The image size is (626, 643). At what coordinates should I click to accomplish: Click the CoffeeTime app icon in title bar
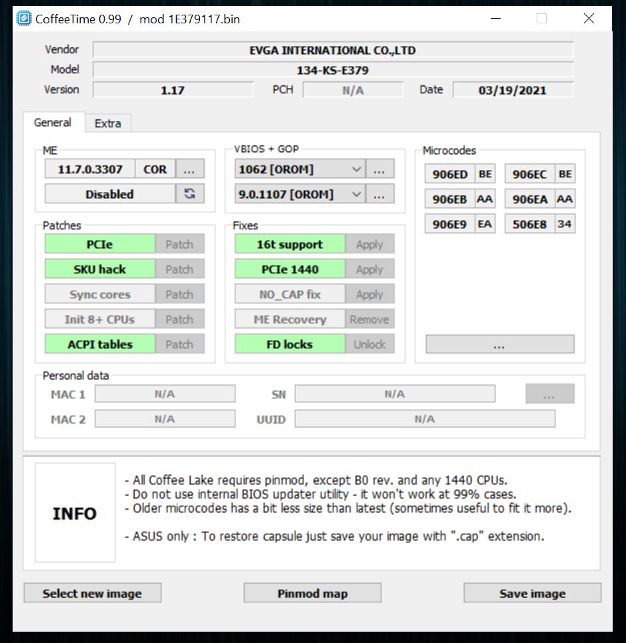pos(23,19)
